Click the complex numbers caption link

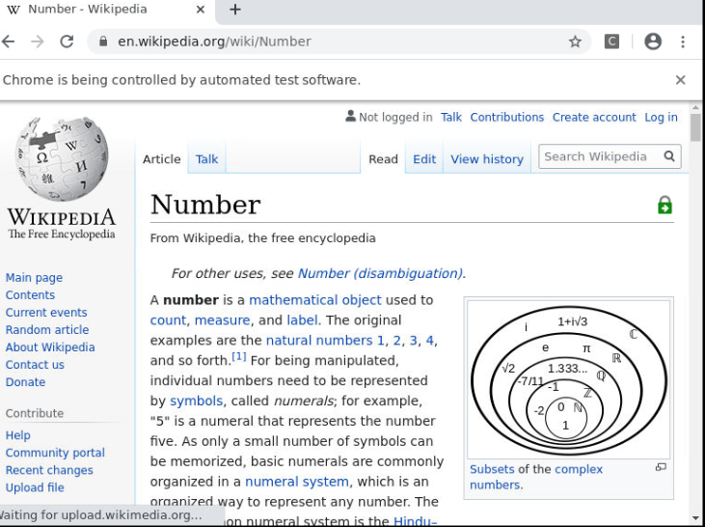[536, 477]
